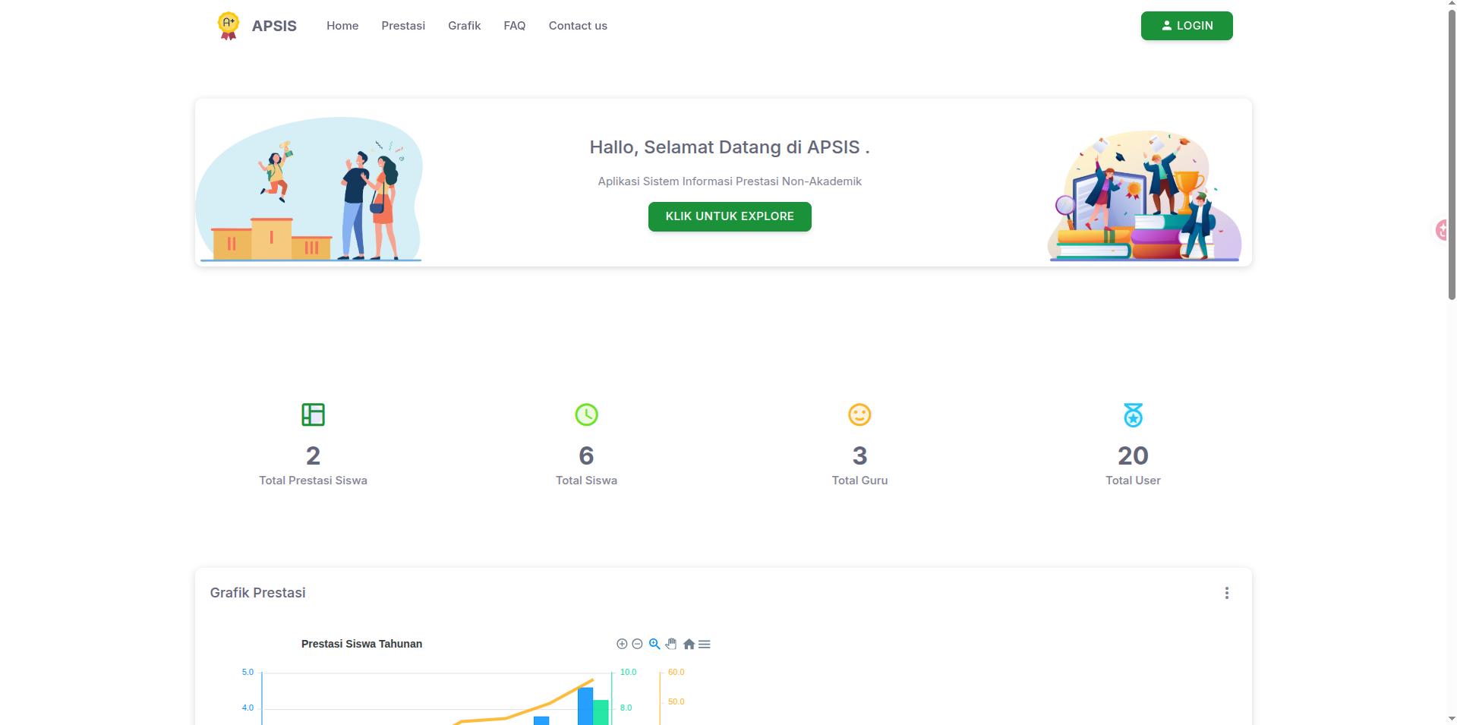The width and height of the screenshot is (1457, 725).
Task: Click the "Prestasi Siswa Tahunan" chart title
Action: click(361, 644)
